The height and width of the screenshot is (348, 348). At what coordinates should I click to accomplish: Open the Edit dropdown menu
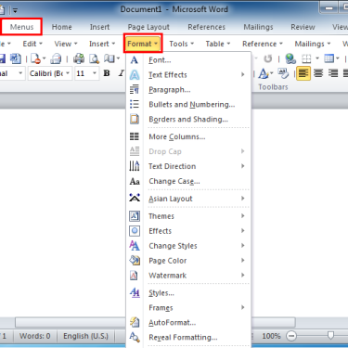[32, 44]
